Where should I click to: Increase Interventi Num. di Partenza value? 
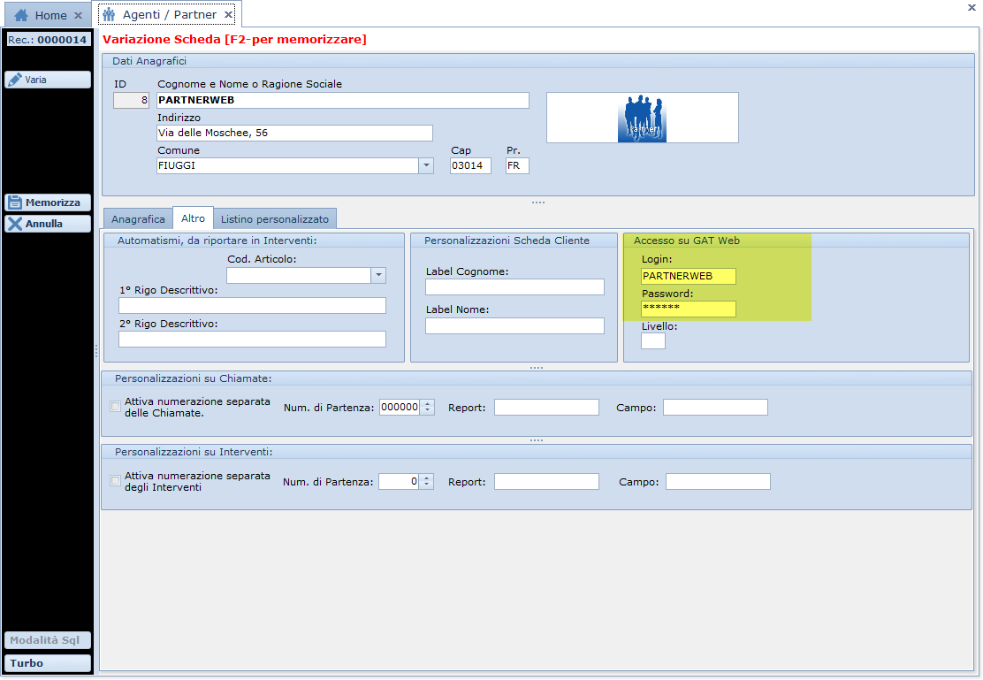click(426, 478)
